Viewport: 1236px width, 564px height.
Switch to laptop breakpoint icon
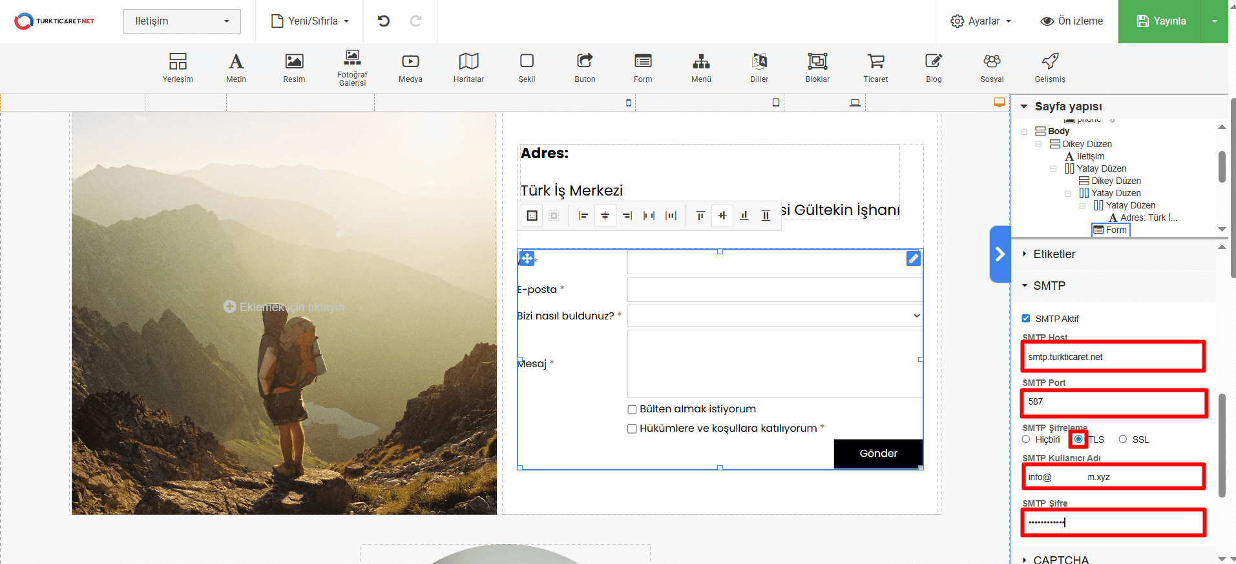[x=855, y=103]
